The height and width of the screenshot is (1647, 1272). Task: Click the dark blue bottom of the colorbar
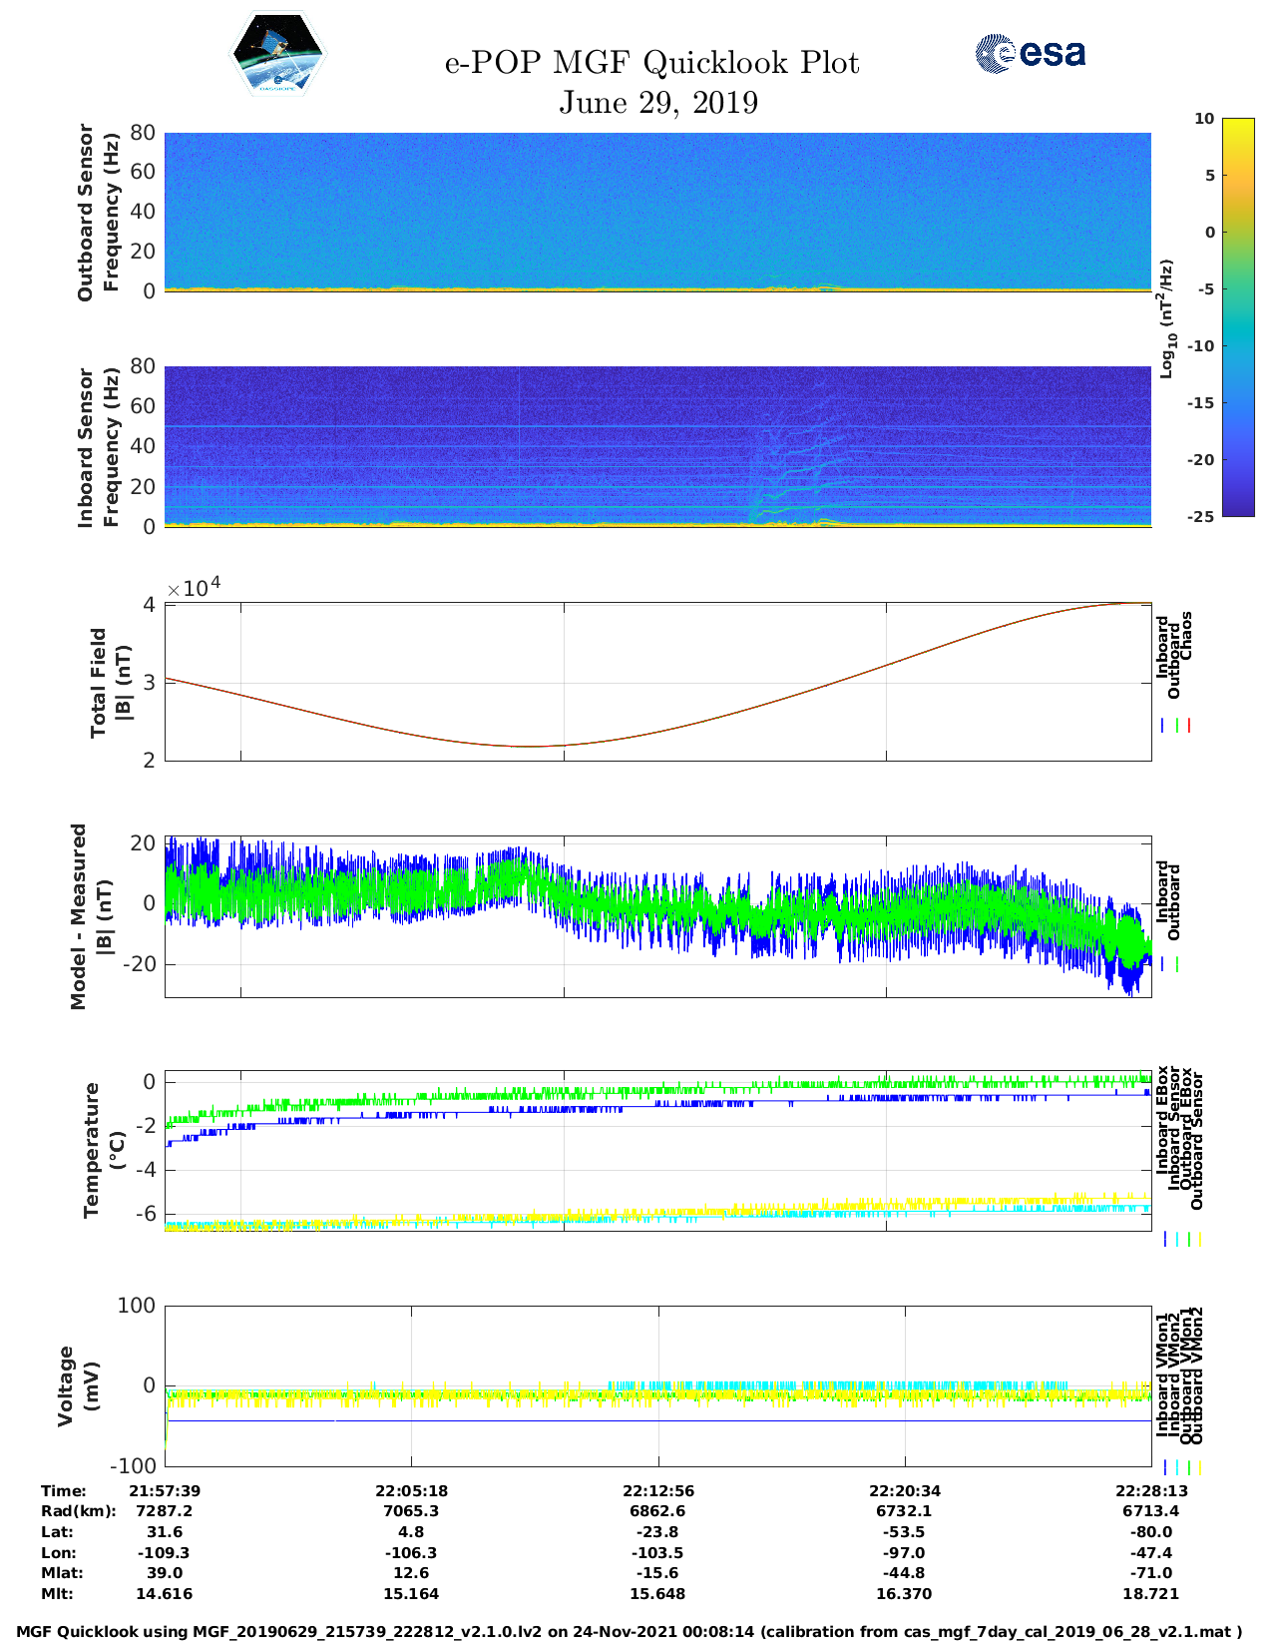click(1210, 508)
